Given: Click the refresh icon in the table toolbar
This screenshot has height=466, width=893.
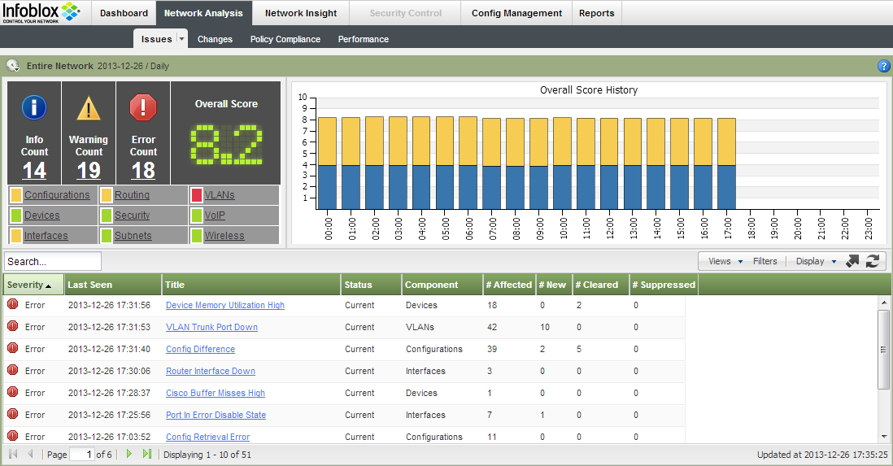Looking at the screenshot, I should click(x=873, y=261).
